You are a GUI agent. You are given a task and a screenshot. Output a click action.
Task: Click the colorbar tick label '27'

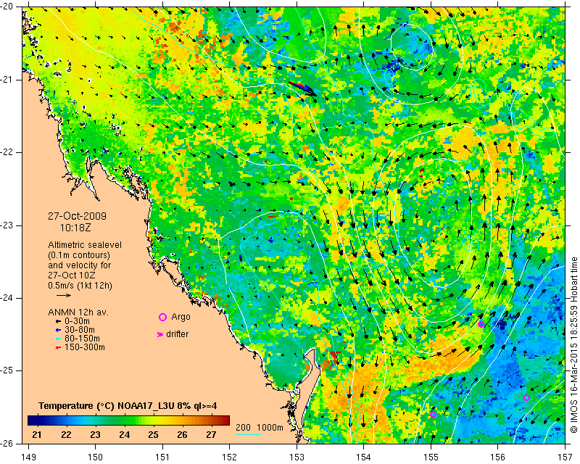point(211,434)
